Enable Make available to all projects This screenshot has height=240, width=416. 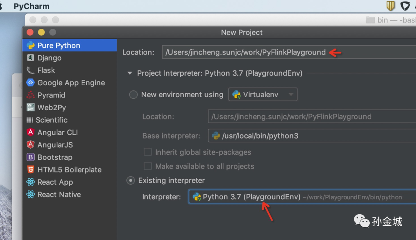pos(148,166)
